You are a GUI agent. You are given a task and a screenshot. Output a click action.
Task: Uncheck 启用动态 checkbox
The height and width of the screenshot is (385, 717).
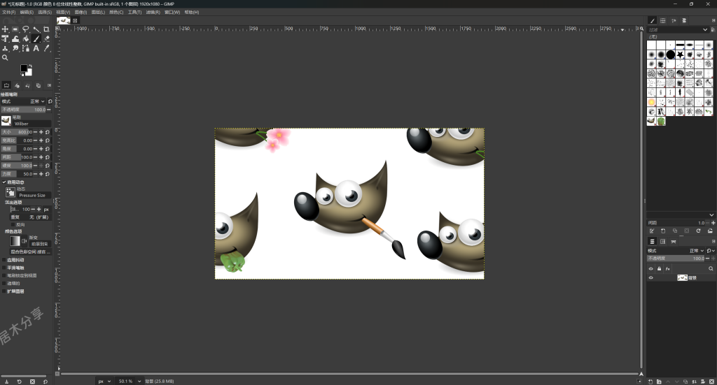point(4,182)
